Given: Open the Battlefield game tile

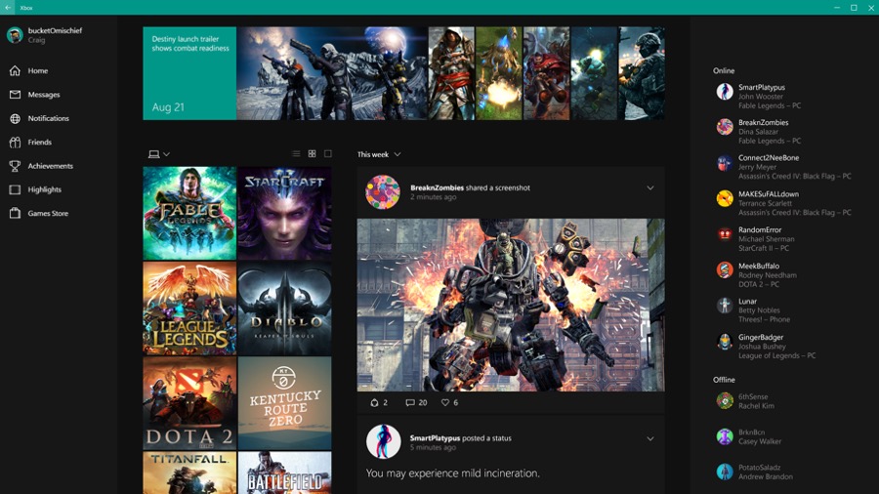Looking at the screenshot, I should click(x=284, y=473).
